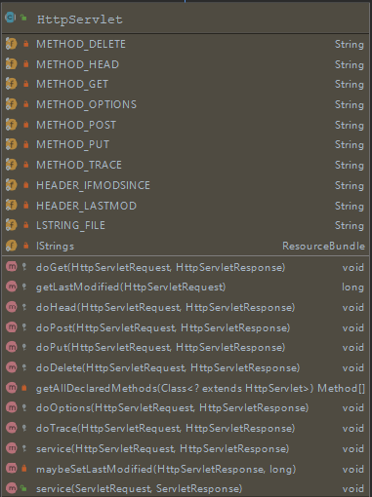
Task: Click the protected key icon beside doPost
Action: [x=24, y=327]
